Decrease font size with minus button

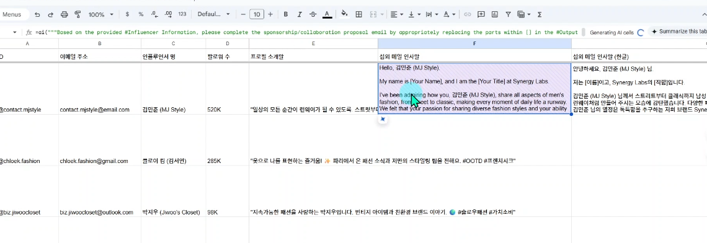[x=243, y=14]
